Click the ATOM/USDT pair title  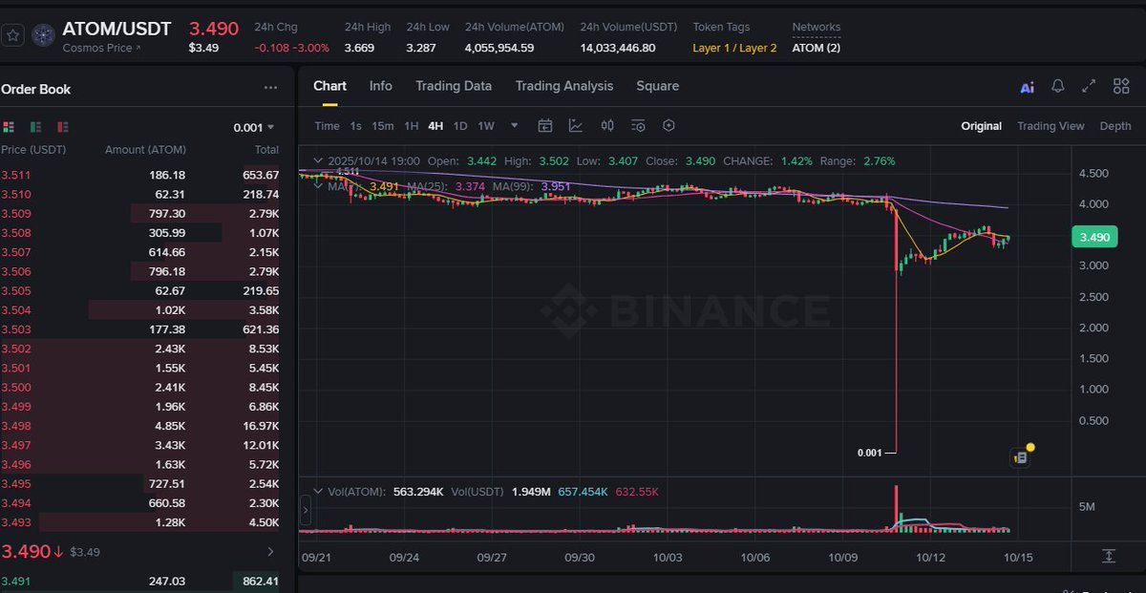tap(117, 29)
